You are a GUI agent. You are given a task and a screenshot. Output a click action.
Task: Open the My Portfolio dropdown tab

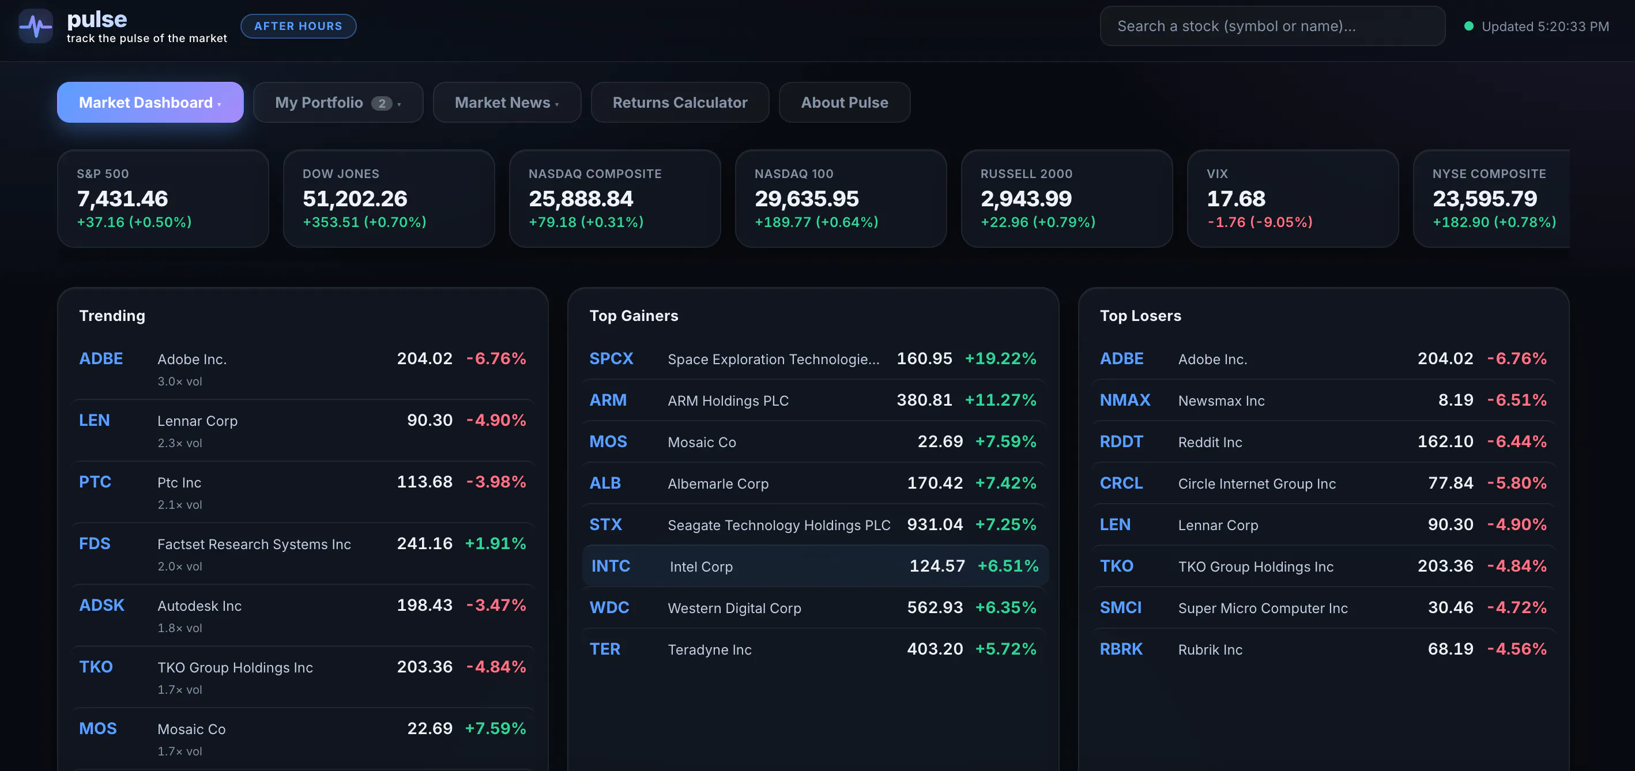[338, 102]
